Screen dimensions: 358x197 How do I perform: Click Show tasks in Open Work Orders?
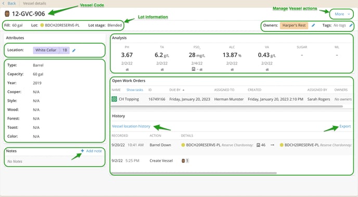click(x=135, y=90)
